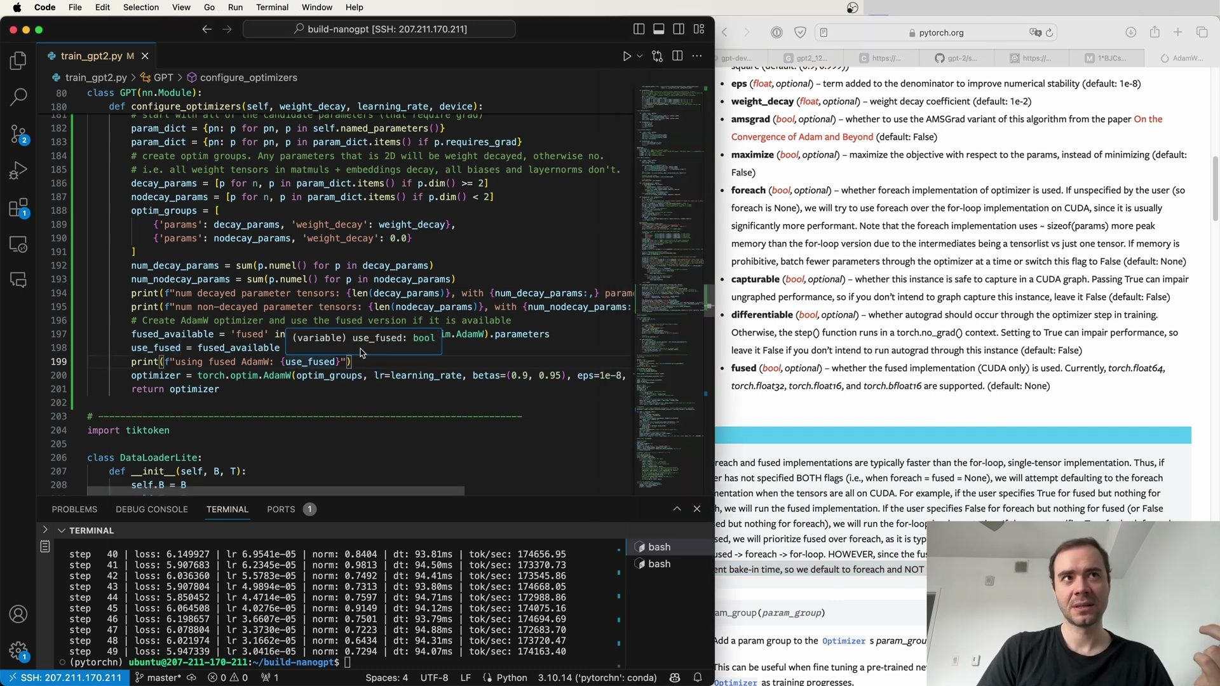Click synchronize changes icon in status bar

tap(191, 678)
